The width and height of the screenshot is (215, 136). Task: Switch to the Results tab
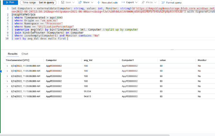coord(13,54)
